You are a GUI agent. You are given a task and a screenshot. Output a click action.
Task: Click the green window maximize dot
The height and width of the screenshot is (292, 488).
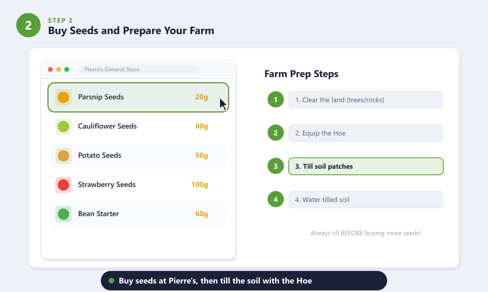tap(67, 69)
